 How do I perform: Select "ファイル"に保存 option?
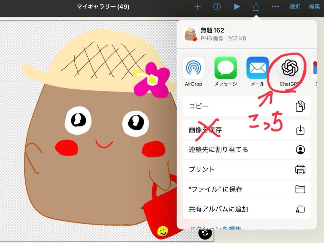click(247, 189)
